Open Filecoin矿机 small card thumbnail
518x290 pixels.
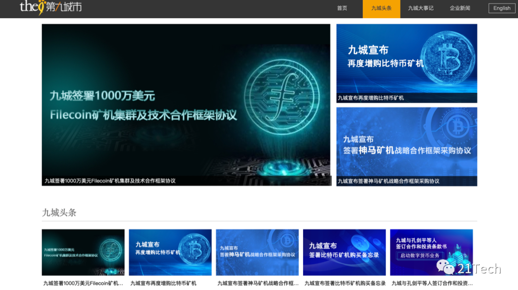point(83,252)
